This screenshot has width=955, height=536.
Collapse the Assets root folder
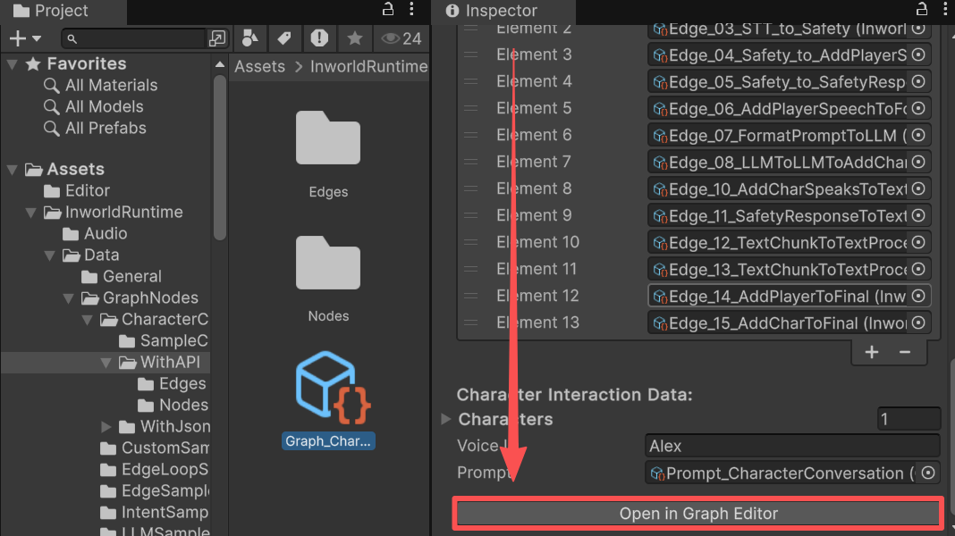[x=13, y=169]
